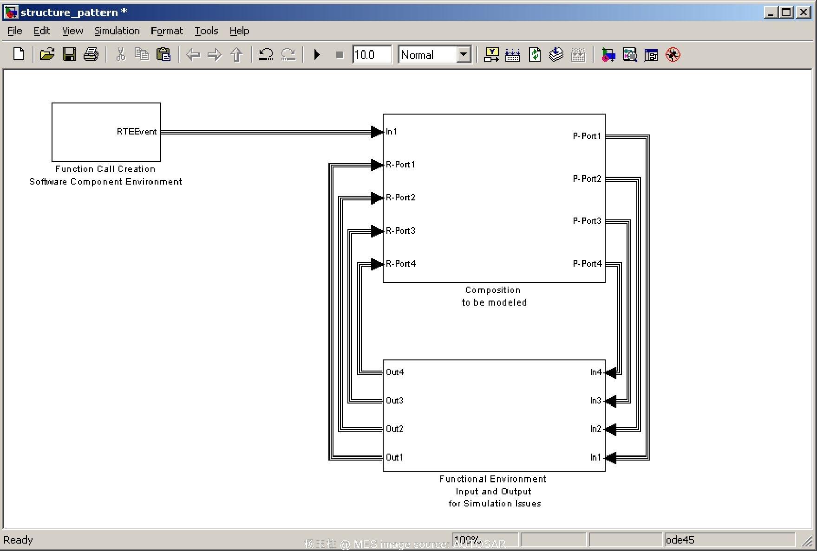Start the simulation
817x551 pixels.
[317, 54]
